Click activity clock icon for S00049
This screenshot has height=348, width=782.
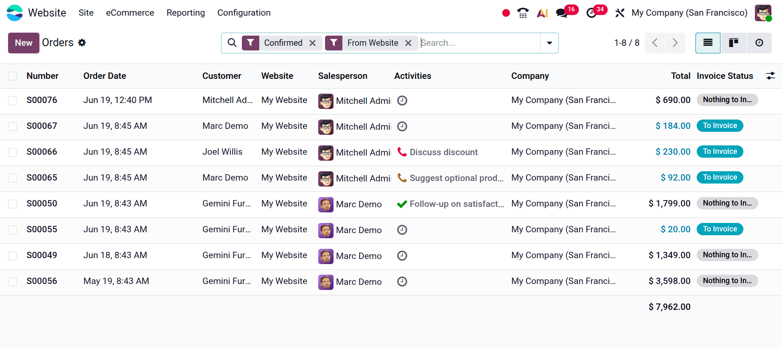coord(402,256)
